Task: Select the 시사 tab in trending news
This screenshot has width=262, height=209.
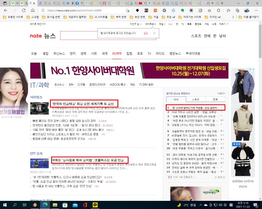Action: [176, 99]
